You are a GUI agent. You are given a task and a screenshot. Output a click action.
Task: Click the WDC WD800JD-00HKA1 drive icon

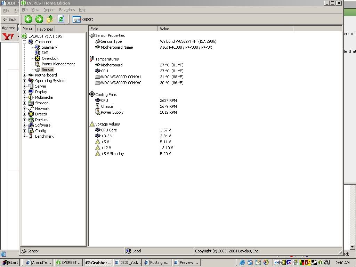(x=98, y=77)
